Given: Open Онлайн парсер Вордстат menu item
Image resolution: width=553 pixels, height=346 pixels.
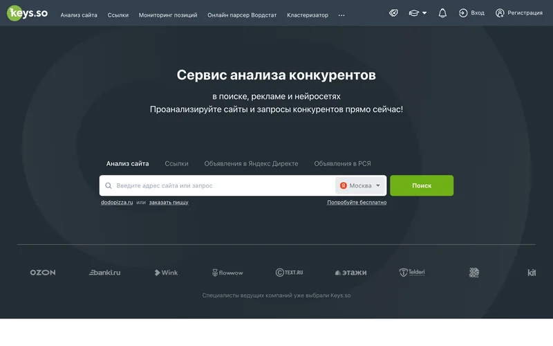Looking at the screenshot, I should pos(242,15).
